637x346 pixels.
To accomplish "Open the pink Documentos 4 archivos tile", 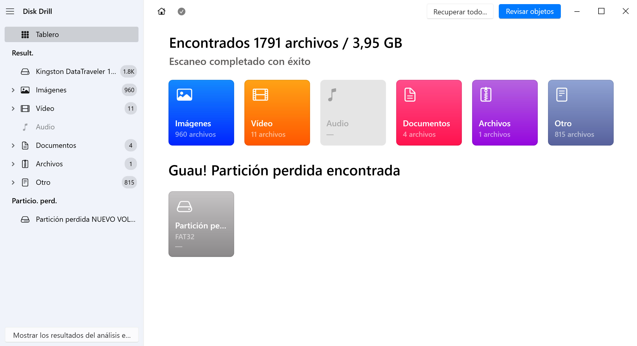I will [429, 113].
